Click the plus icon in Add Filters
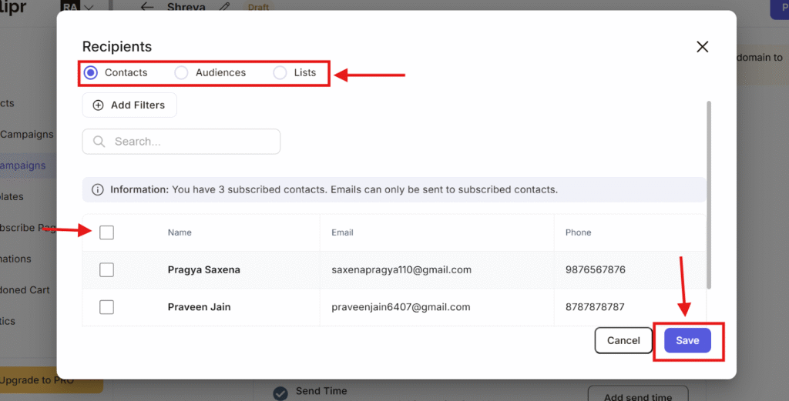This screenshot has height=401, width=789. pyautogui.click(x=98, y=105)
